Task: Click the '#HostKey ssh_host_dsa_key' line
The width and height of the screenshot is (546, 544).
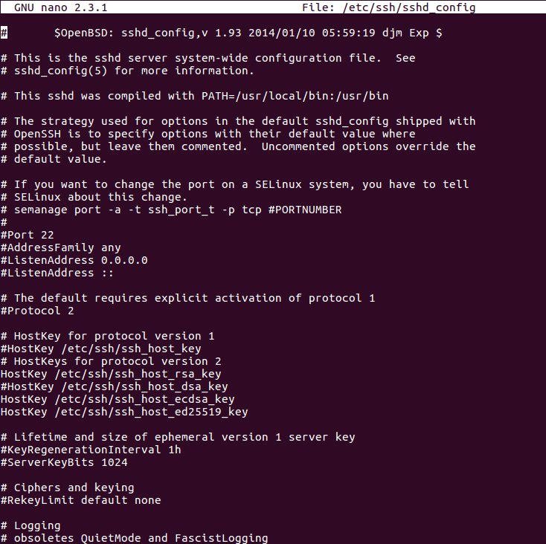Action: coord(114,386)
